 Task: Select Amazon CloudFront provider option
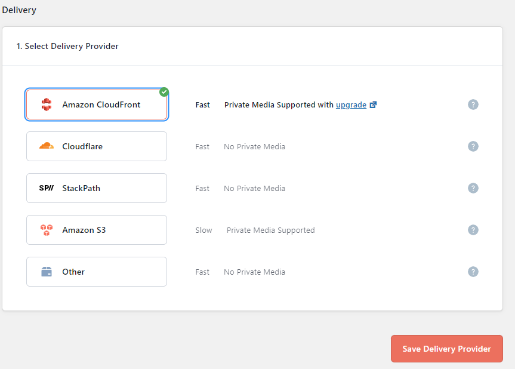tap(97, 104)
